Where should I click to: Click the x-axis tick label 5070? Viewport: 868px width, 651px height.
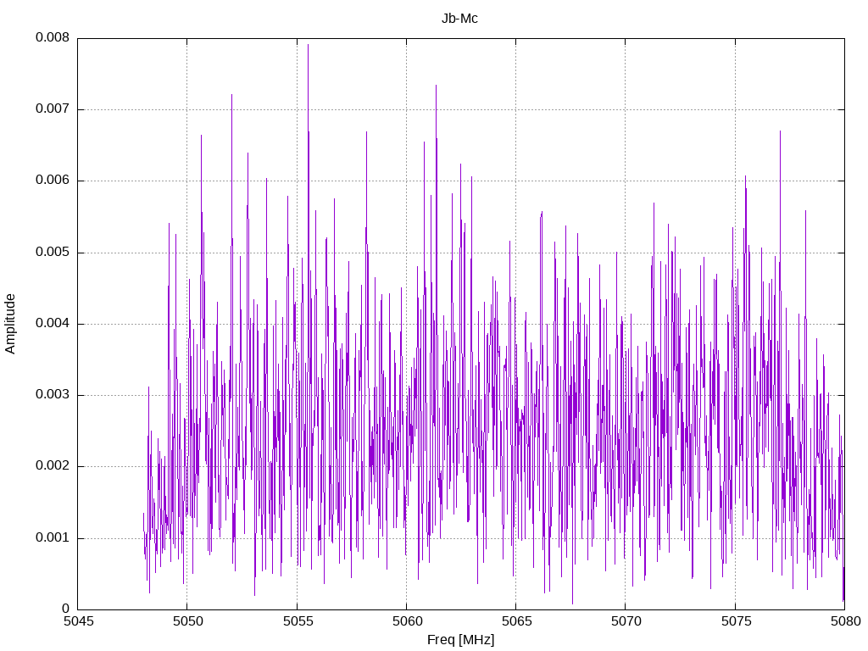coord(626,621)
